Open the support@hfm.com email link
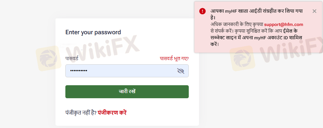The height and width of the screenshot is (128, 323). click(x=283, y=25)
